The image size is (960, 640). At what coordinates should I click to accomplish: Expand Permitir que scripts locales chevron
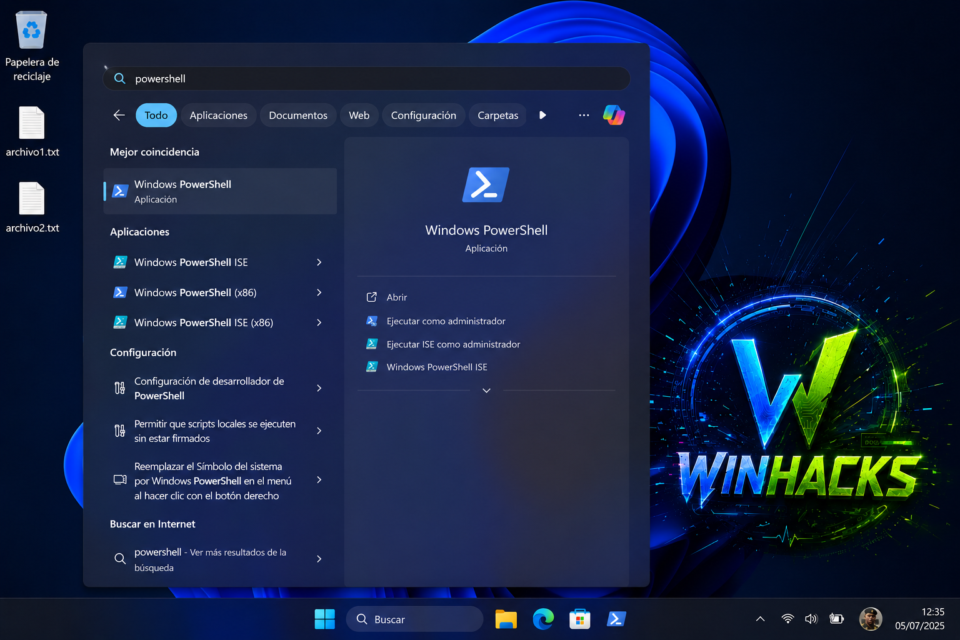[x=319, y=431]
